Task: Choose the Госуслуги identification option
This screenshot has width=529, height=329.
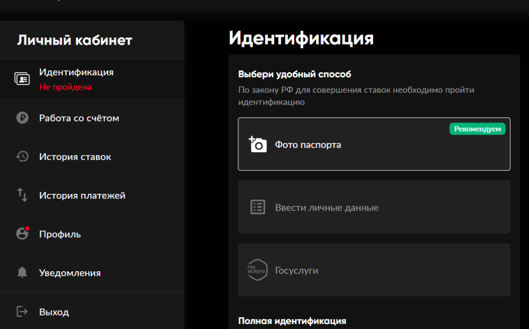Action: click(x=297, y=270)
